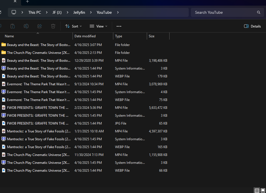Switch to large thumbnails view toggle
Viewport: 266px width, 193px height.
[263, 190]
